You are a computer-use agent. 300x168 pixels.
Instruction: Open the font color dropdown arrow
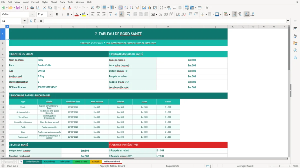click(x=80, y=14)
